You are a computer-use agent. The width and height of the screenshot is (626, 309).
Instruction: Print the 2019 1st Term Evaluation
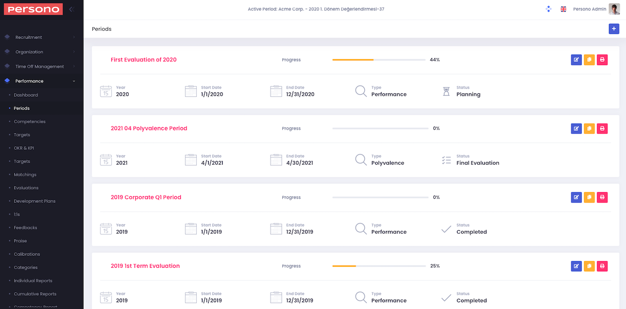602,266
